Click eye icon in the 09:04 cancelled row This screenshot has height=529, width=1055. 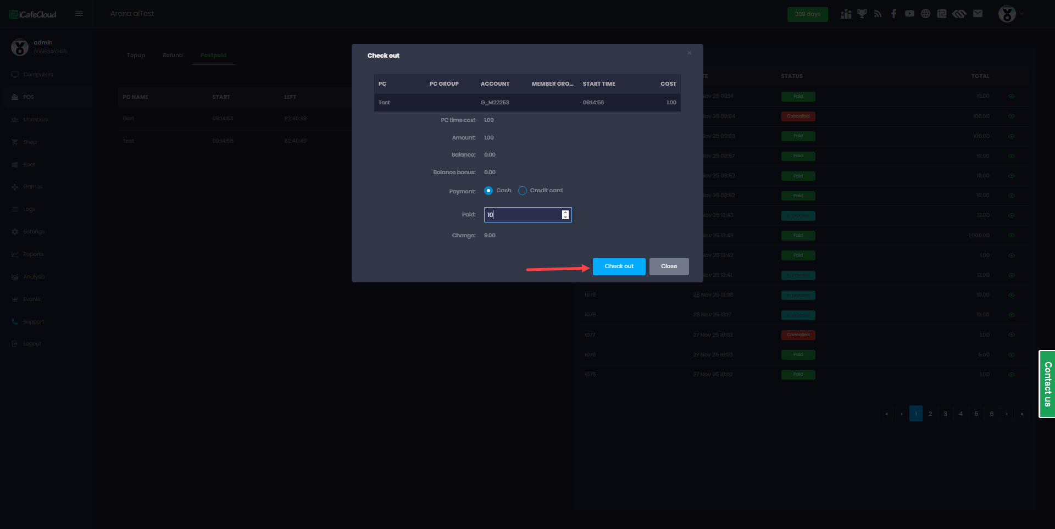[1012, 116]
